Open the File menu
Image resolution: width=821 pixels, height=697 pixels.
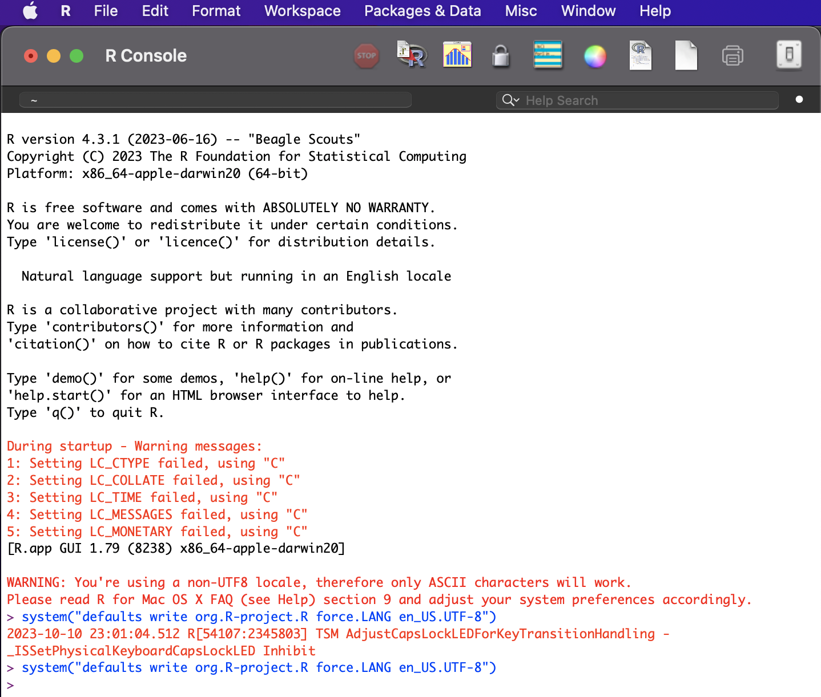(x=106, y=11)
